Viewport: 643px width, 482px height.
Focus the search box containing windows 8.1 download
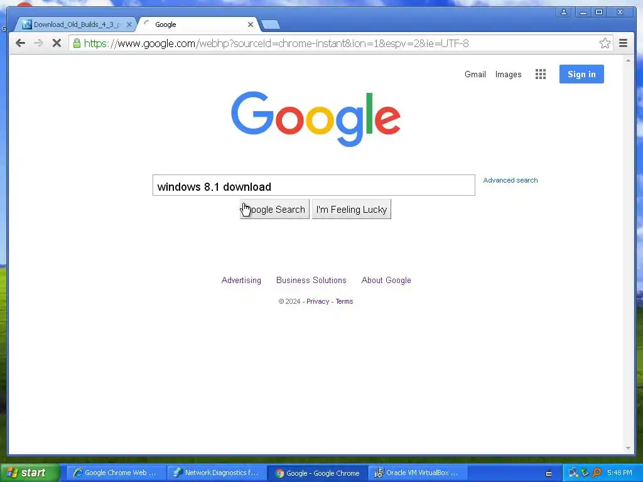pos(314,185)
